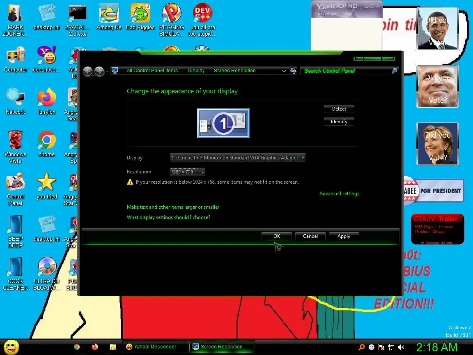Switch to Yahoo! Messenger taskbar button
This screenshot has height=355, width=473.
pos(154,347)
